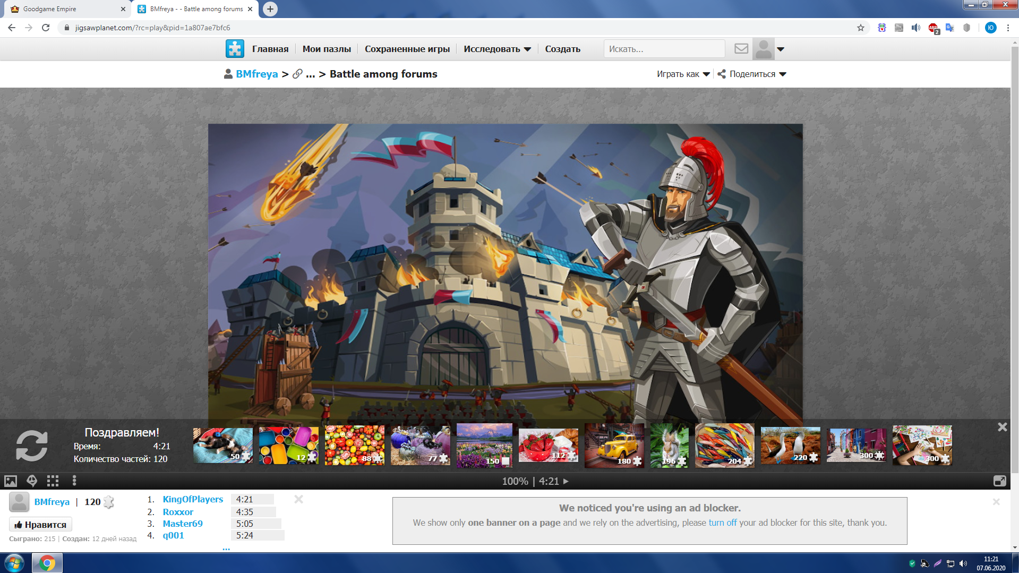Switch to the Goodgame Empire tab
The height and width of the screenshot is (573, 1019).
click(67, 9)
